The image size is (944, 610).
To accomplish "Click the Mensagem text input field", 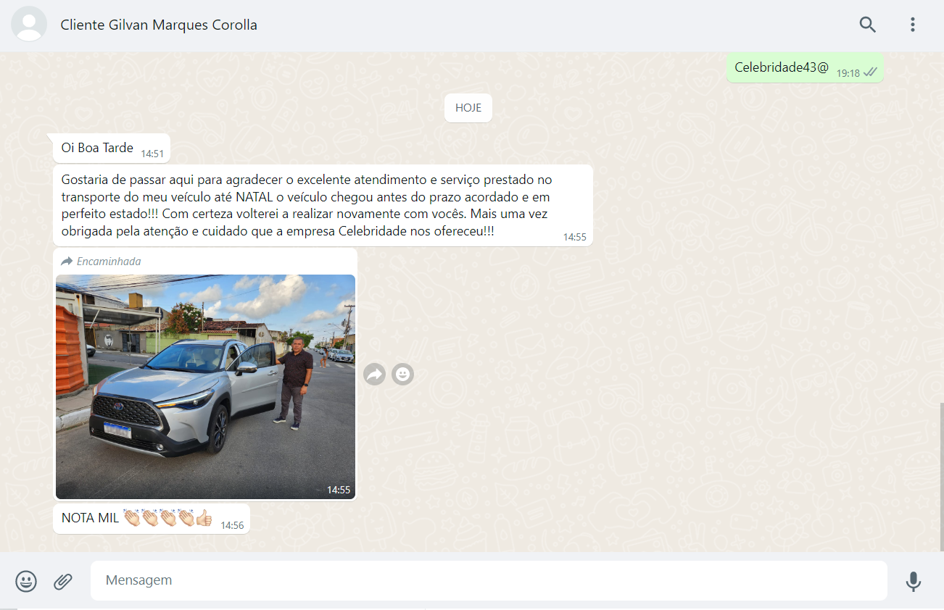I will tap(489, 580).
